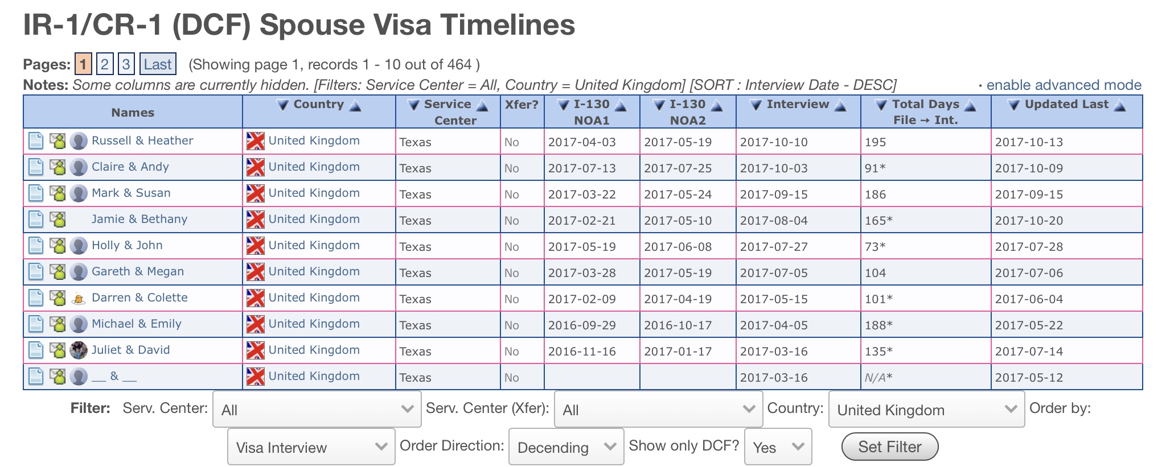Sort Country column descending with down arrow
Screen dimensions: 1166x467
282,105
